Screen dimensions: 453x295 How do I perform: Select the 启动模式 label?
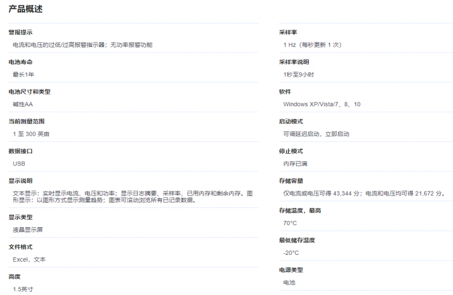point(291,122)
